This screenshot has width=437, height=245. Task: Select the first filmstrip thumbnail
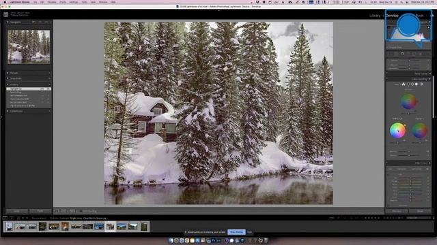(9, 227)
